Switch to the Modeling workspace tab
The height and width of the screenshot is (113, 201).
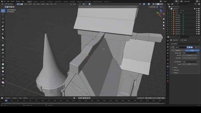tap(35, 2)
